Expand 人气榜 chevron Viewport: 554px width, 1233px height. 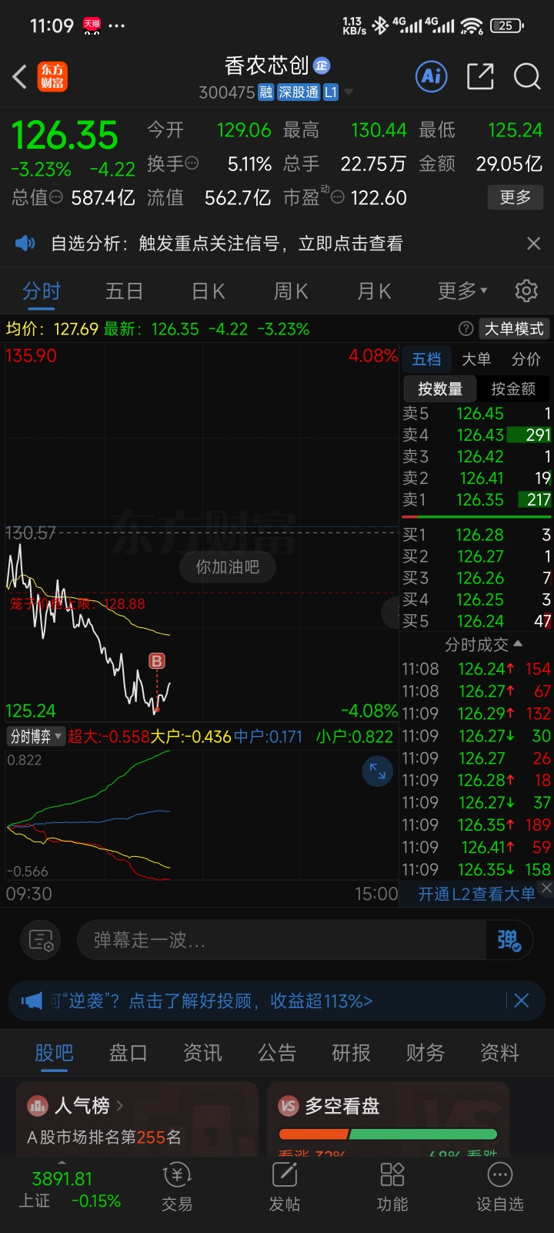pyautogui.click(x=119, y=1107)
